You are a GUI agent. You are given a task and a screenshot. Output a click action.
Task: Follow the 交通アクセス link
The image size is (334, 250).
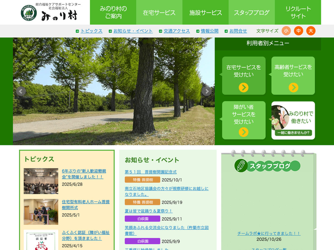pos(176,31)
